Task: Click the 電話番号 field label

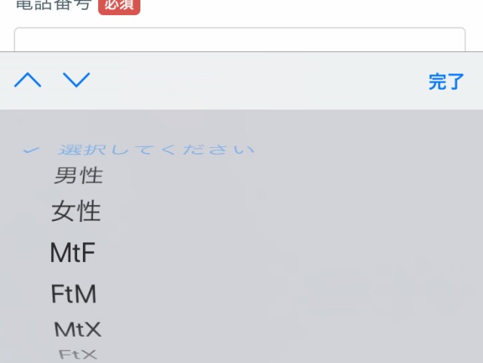Action: coord(54,5)
